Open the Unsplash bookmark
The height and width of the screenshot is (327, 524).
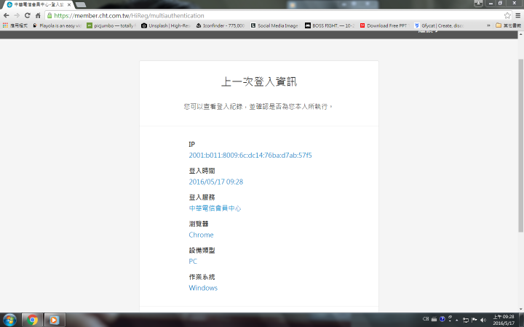point(166,25)
